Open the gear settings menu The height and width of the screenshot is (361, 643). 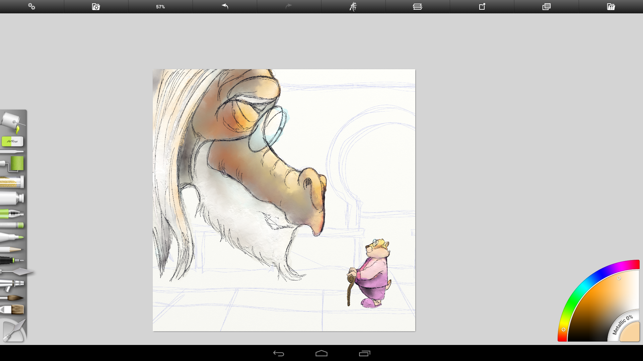coord(32,7)
